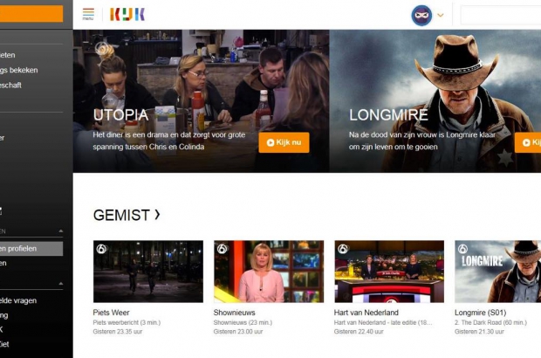Image resolution: width=541 pixels, height=358 pixels.
Task: Open the hamburger menu icon
Action: (x=88, y=14)
